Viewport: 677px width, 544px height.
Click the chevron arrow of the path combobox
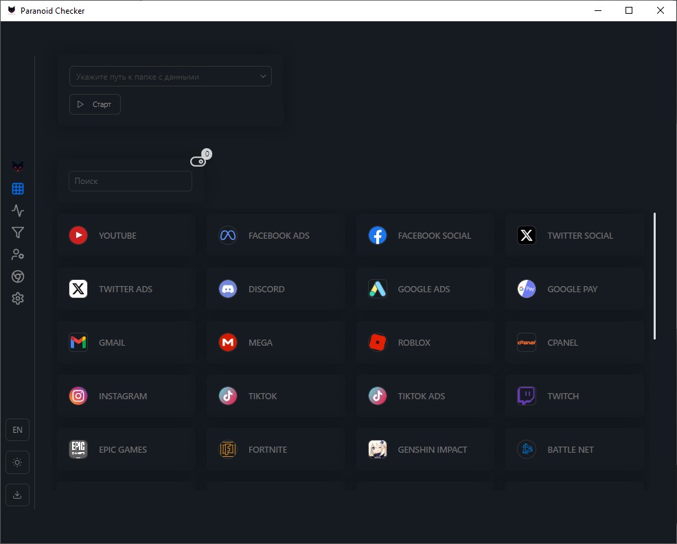263,77
